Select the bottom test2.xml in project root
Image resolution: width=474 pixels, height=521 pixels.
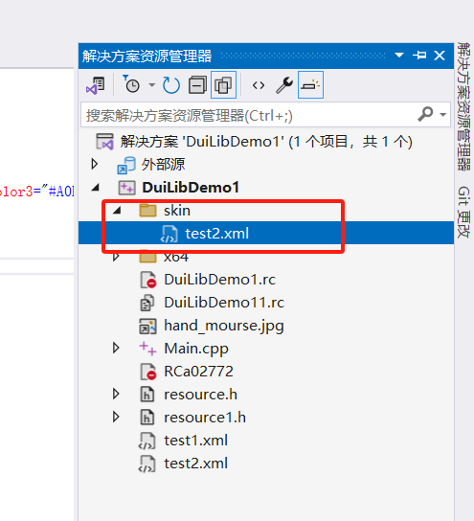(196, 464)
